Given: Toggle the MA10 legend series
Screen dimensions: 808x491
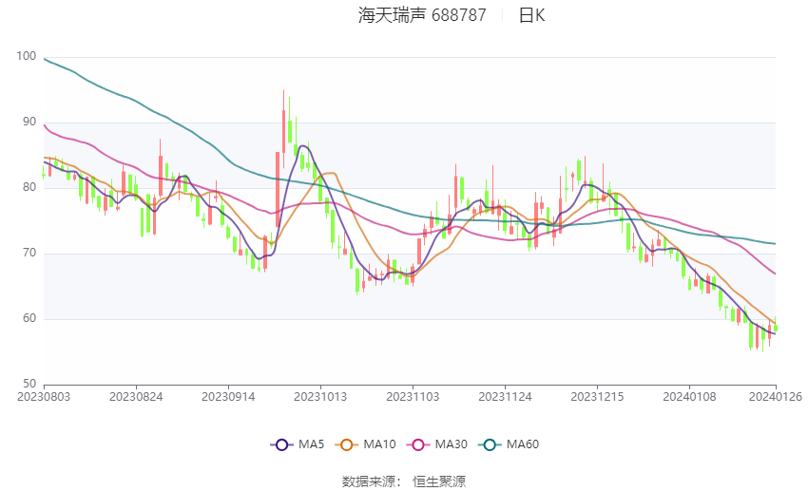Looking at the screenshot, I should click(365, 444).
